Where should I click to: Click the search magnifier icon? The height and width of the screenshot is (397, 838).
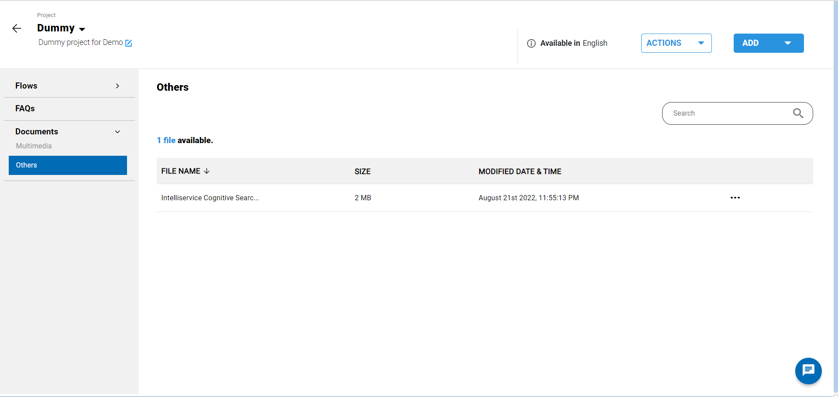(x=798, y=113)
